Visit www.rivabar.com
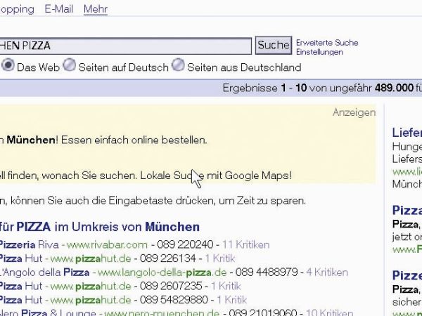The height and width of the screenshot is (316, 422). point(107,245)
